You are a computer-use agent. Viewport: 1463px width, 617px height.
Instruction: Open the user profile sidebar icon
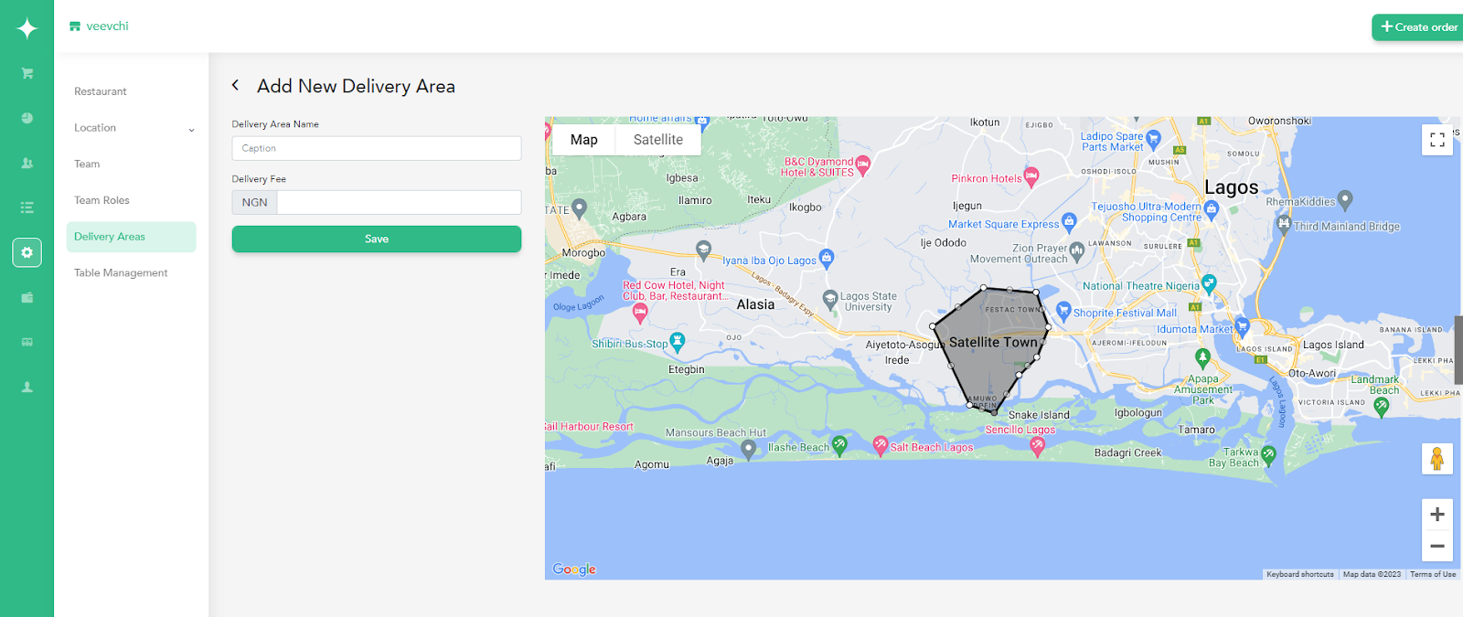(x=27, y=387)
